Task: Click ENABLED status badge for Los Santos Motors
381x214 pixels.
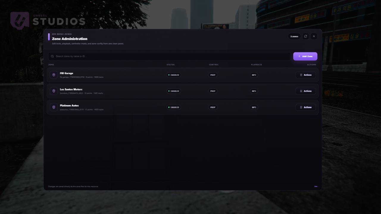Action: 174,91
